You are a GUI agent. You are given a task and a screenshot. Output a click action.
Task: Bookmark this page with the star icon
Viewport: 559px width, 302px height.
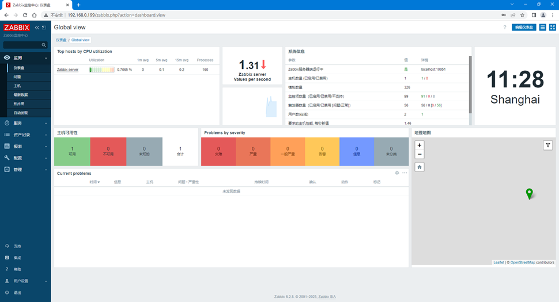522,15
